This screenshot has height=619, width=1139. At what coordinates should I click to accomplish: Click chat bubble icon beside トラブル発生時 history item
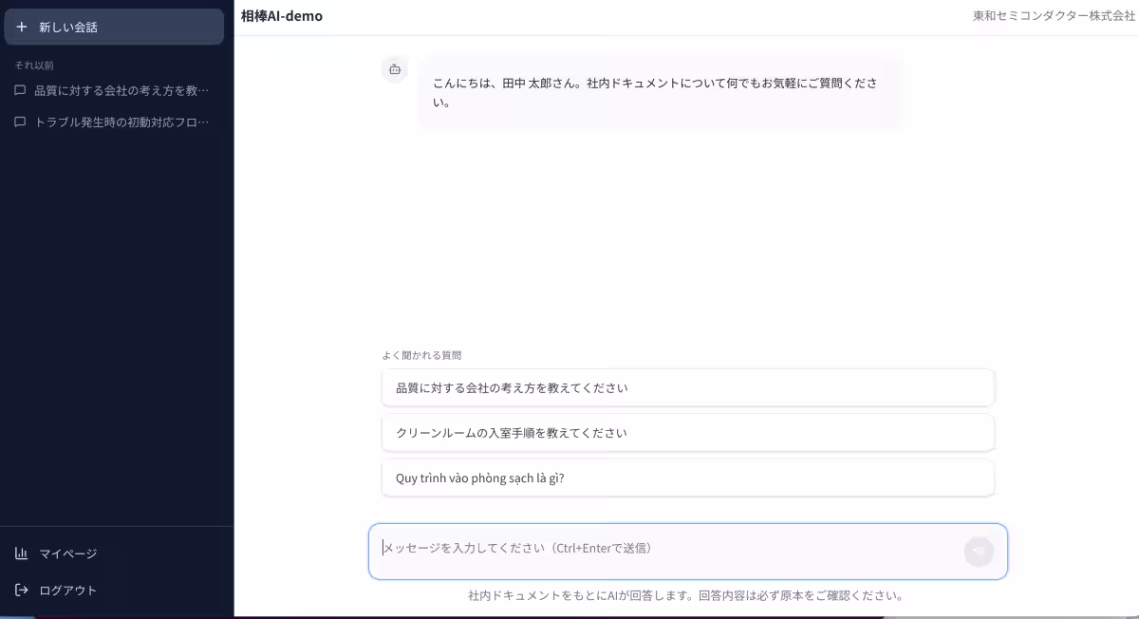point(20,122)
